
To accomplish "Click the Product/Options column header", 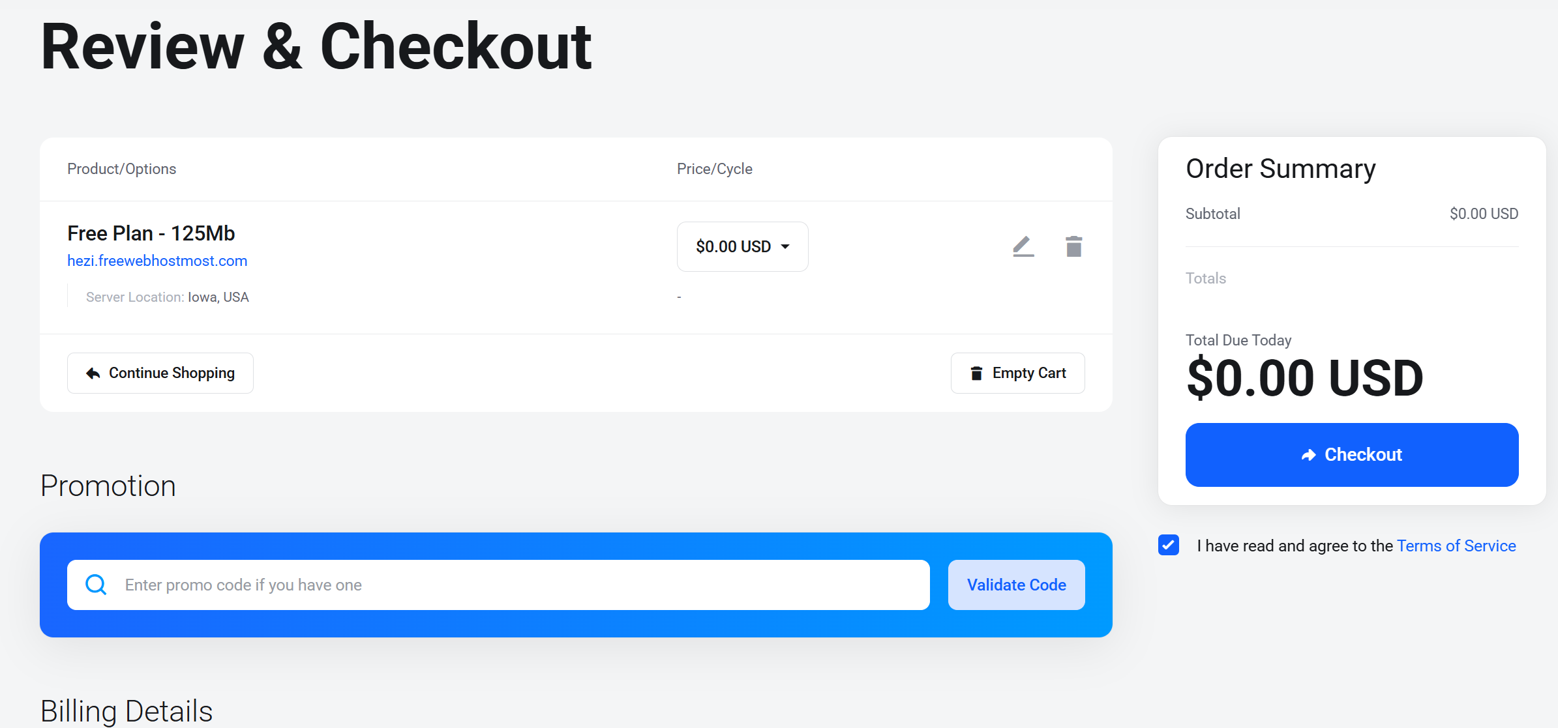I will click(x=121, y=169).
